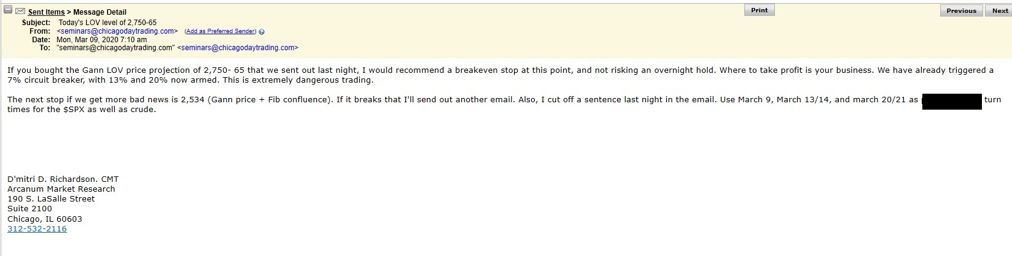Viewport: 1012px width, 256px height.
Task: Click the signature name D'mitri D. Richardson
Action: (63, 179)
